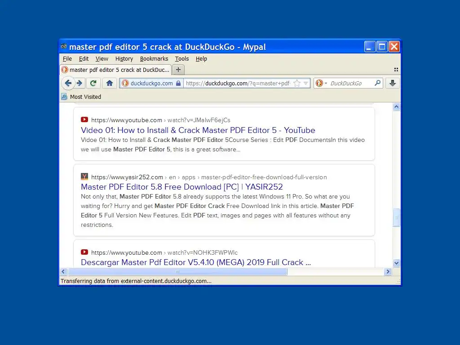Bookmark this page with the star icon
The width and height of the screenshot is (460, 345).
tap(297, 83)
